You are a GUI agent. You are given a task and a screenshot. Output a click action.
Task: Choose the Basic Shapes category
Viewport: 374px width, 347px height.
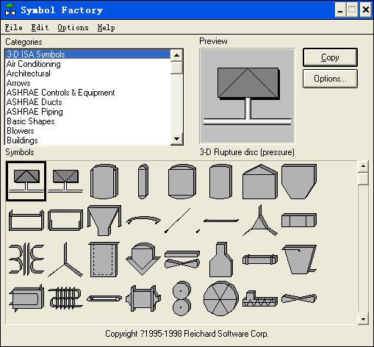[31, 121]
